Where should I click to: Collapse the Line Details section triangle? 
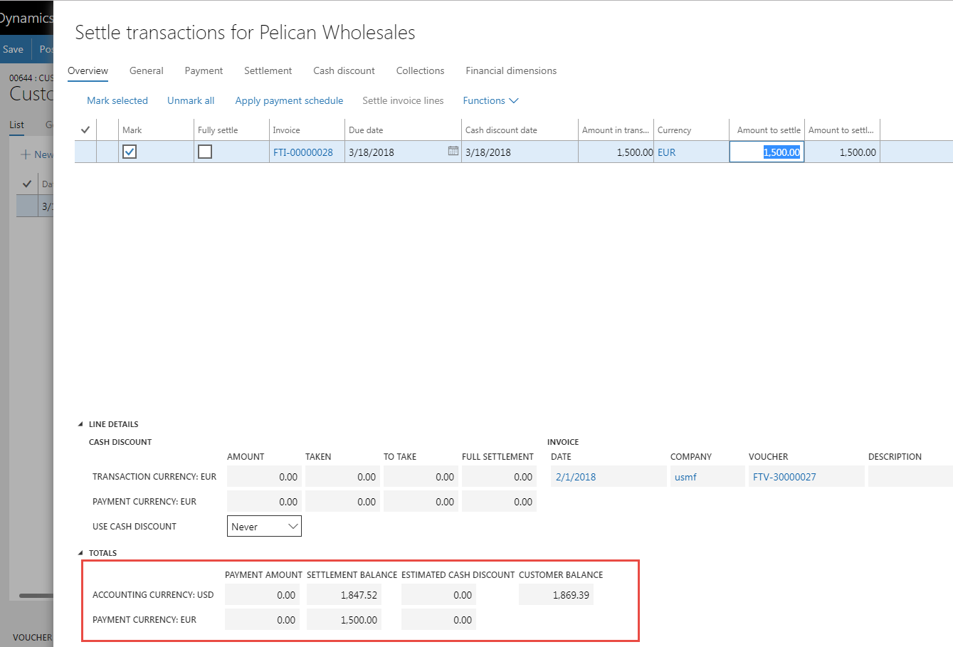tap(80, 424)
